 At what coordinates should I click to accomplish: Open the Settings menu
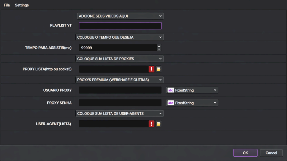click(x=22, y=5)
